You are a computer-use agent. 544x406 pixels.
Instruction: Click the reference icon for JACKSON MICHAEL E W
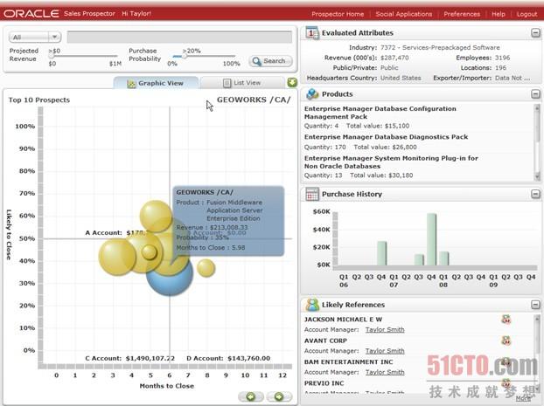pyautogui.click(x=506, y=319)
